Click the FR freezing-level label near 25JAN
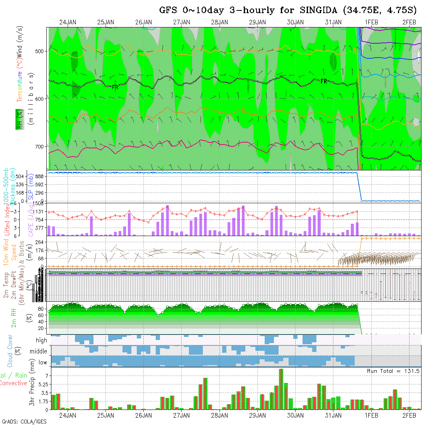 (x=115, y=87)
